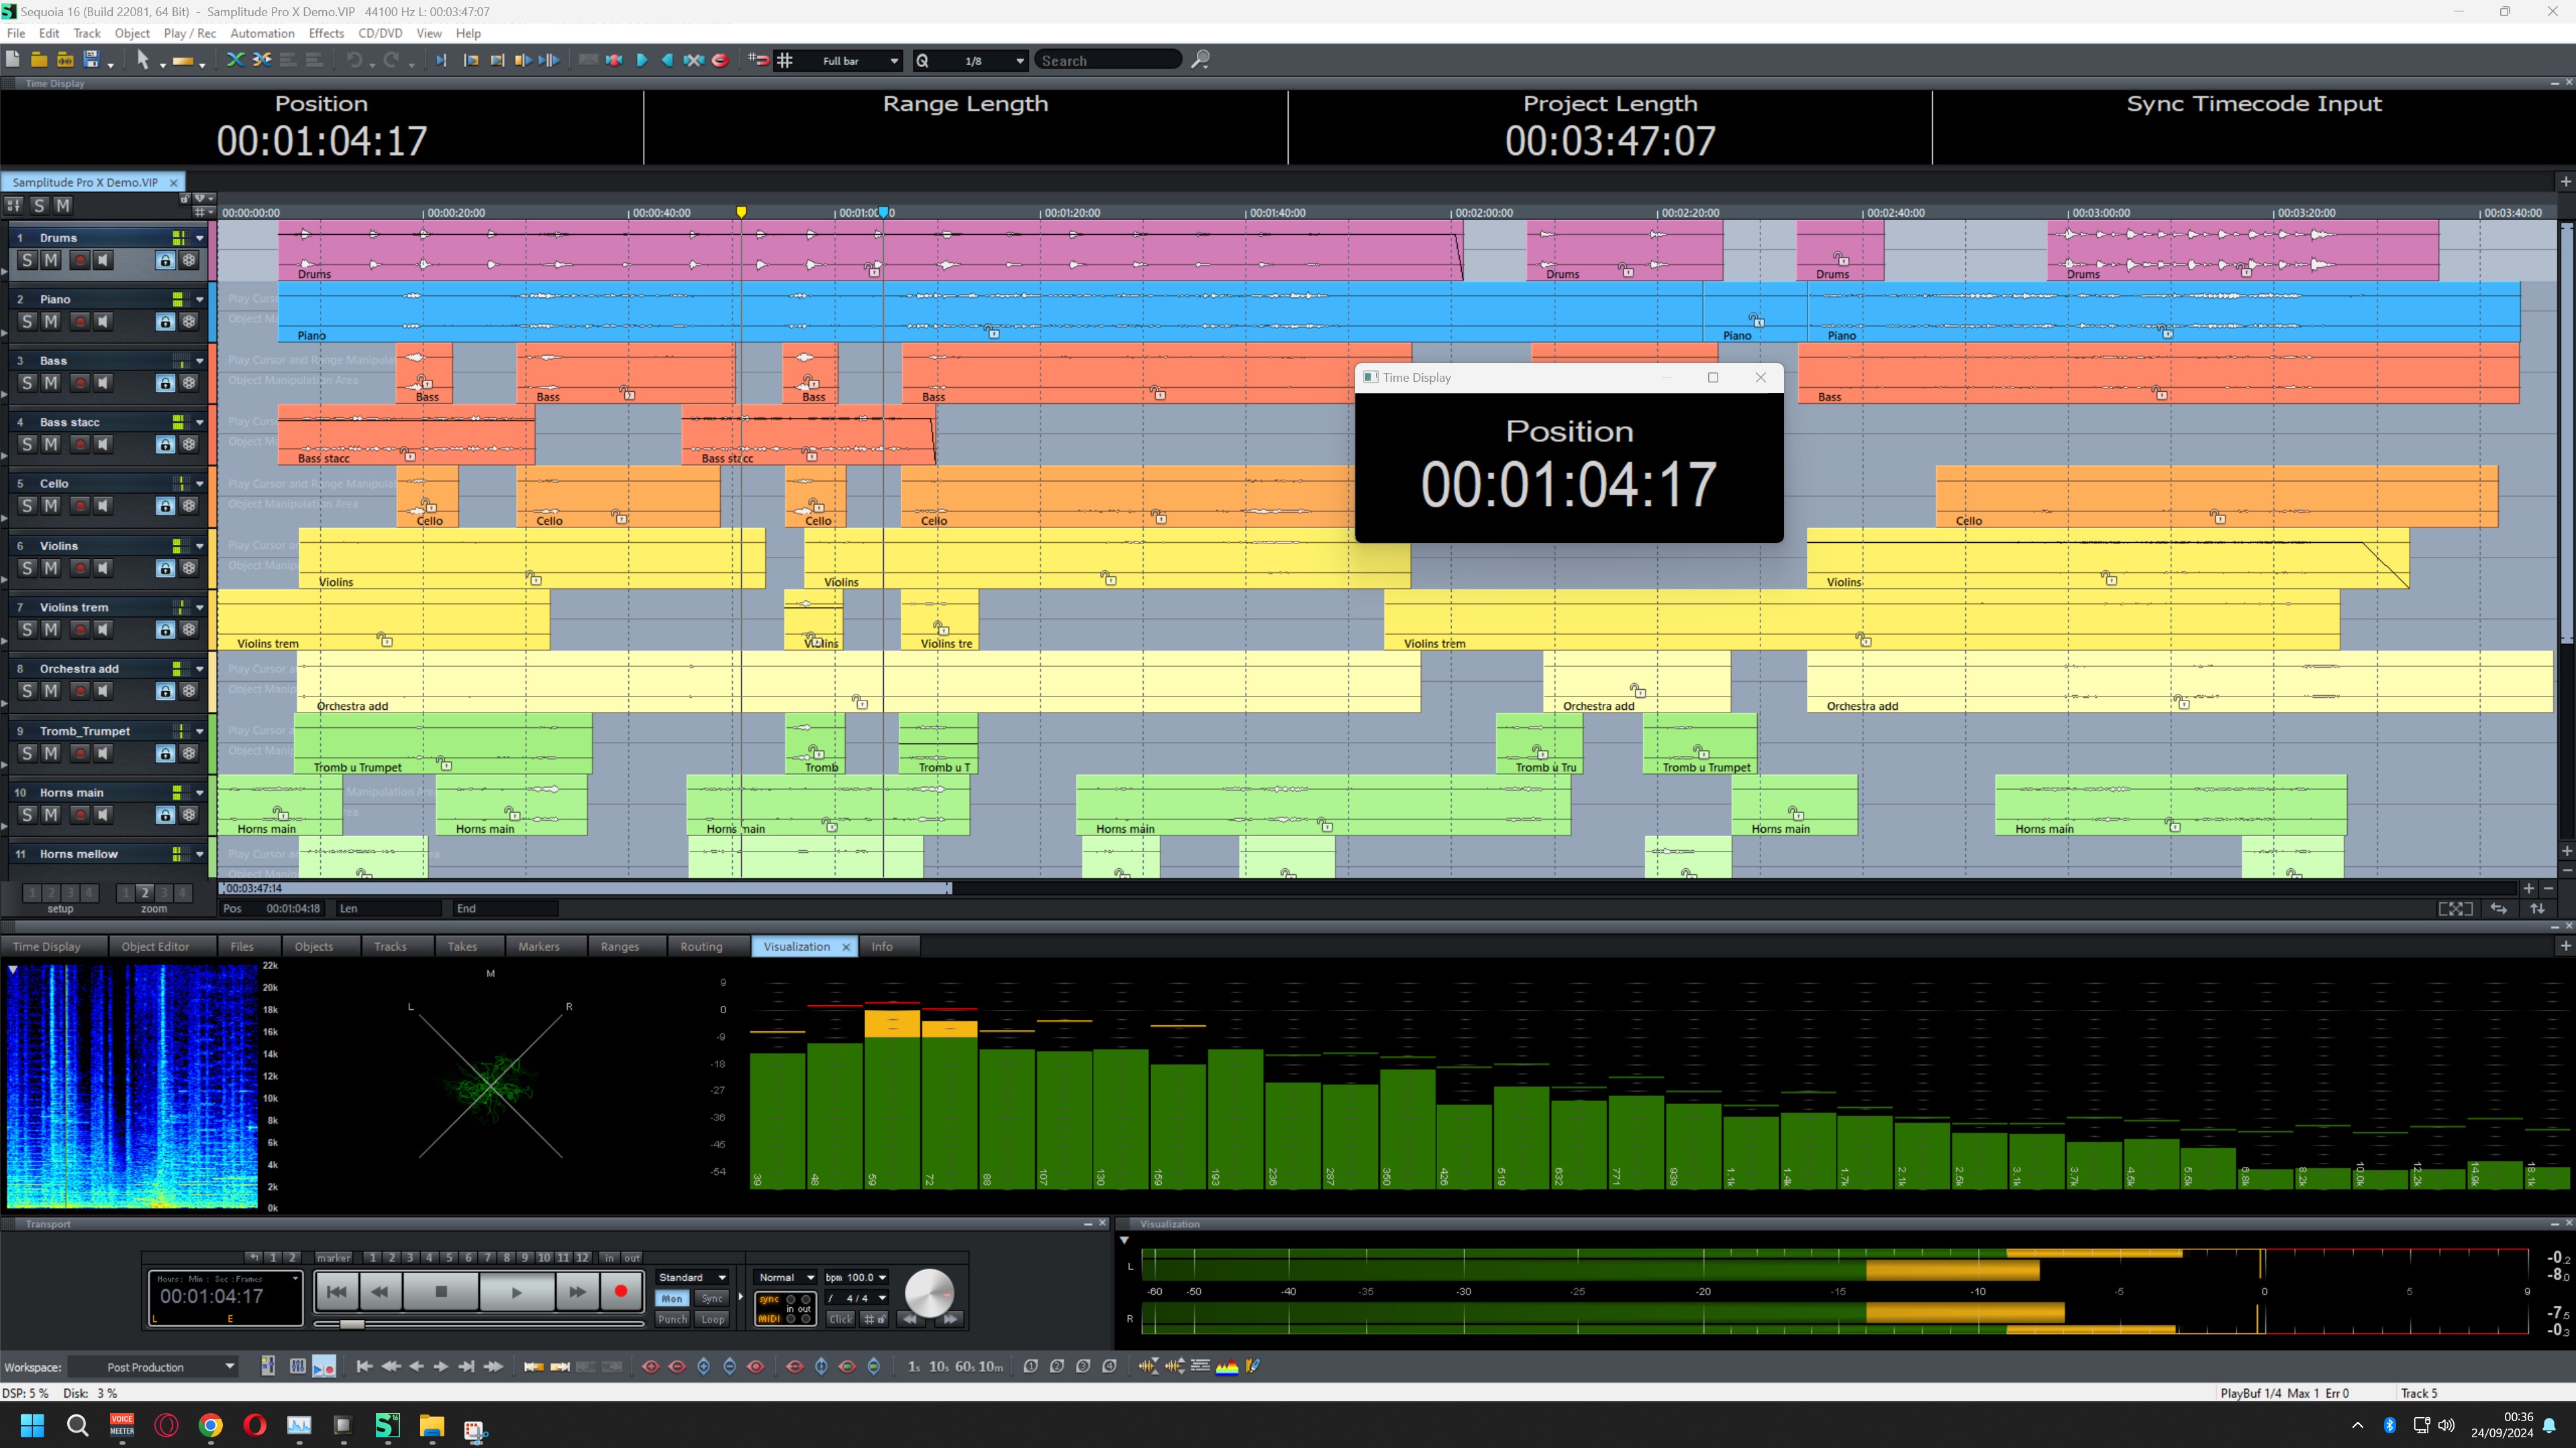Click the spectrum visualization icon in bottom toolbar
Image resolution: width=2576 pixels, height=1448 pixels.
1227,1366
